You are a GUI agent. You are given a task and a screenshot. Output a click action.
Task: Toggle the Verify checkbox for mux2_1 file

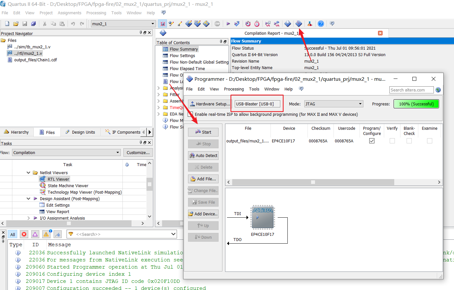click(x=392, y=141)
